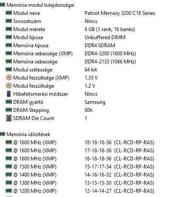Click the RAM icon beside '@ 1200 MHz (XMP)'

[x=8, y=191]
